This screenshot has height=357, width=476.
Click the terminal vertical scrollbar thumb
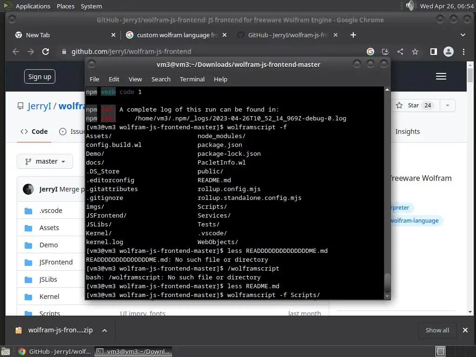tap(387, 283)
